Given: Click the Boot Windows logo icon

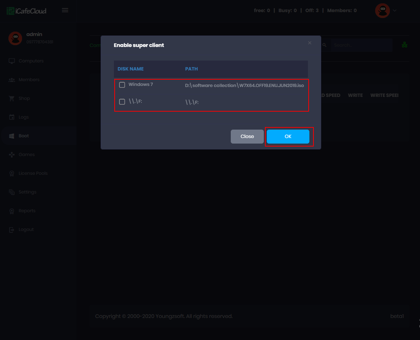Looking at the screenshot, I should [x=12, y=136].
